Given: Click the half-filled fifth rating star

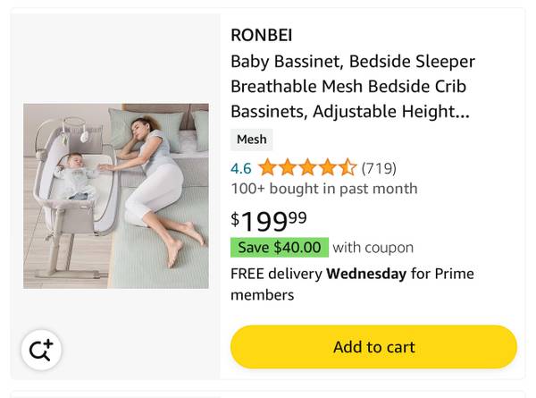Looking at the screenshot, I should tap(347, 168).
